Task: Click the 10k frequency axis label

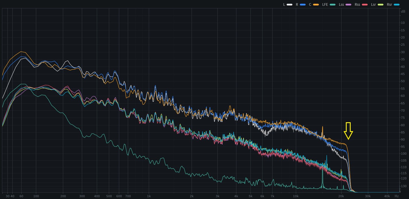Action: [x=296, y=196]
